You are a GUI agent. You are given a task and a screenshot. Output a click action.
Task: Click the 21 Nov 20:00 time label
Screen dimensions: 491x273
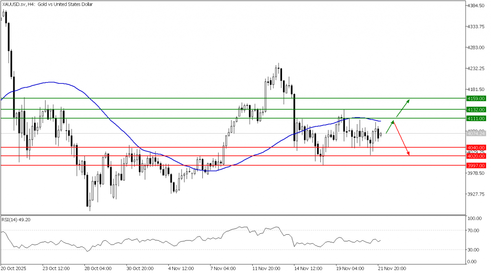392,269
